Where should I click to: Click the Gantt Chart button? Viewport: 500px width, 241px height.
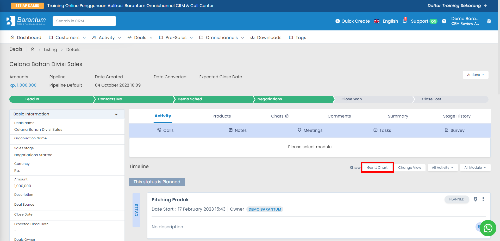pos(377,168)
